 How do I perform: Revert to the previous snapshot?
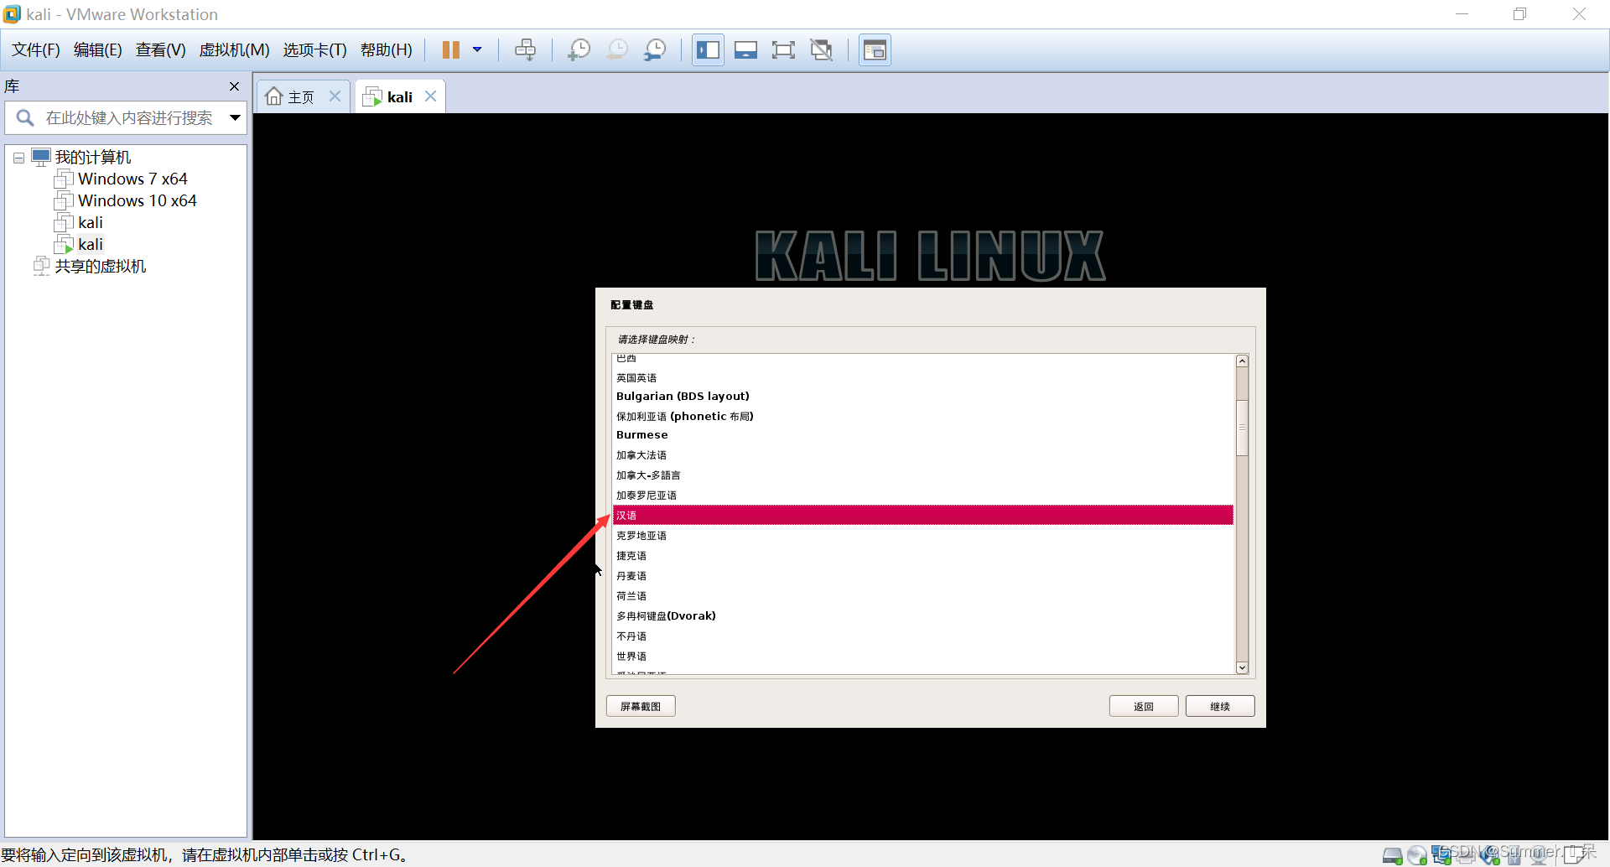(x=617, y=50)
